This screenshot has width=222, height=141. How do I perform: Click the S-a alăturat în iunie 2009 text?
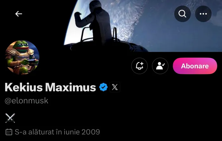57,132
